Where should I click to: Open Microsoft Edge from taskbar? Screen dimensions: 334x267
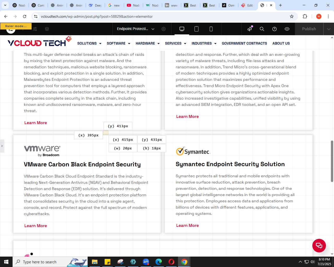pos(159,262)
